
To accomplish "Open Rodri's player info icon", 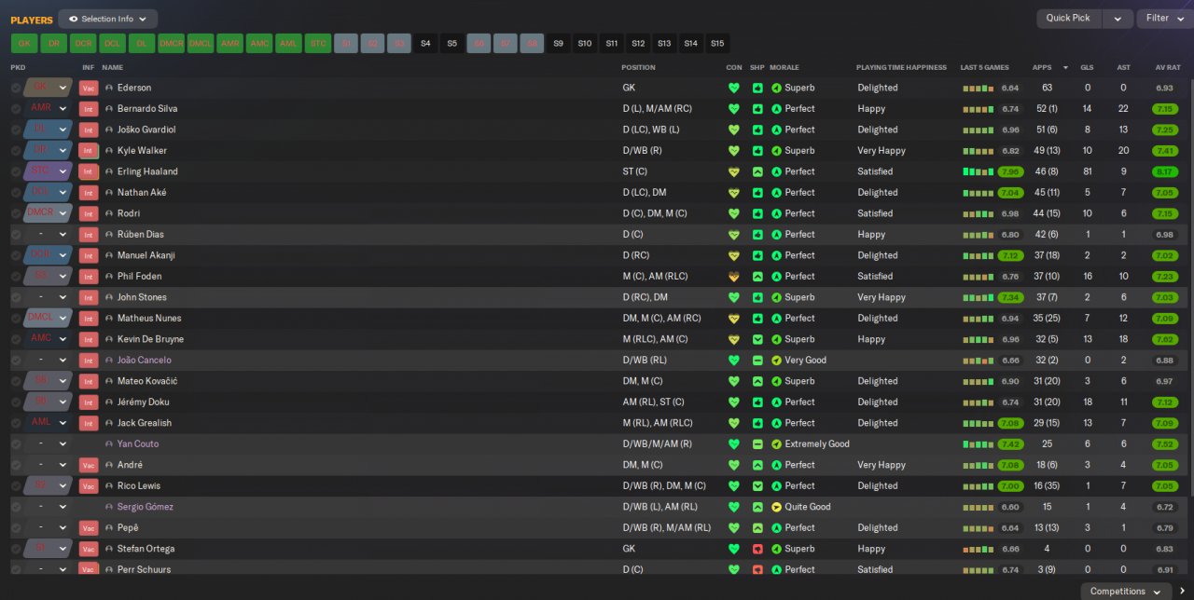I will pos(109,213).
